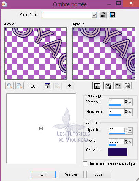139x181 pixels.
Task: Toggle the auto proof eye with lock
Action: click(108, 86)
